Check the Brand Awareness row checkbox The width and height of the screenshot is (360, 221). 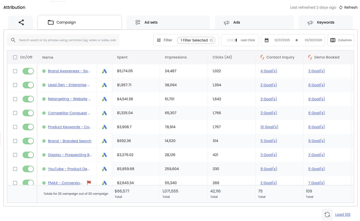coord(15,71)
